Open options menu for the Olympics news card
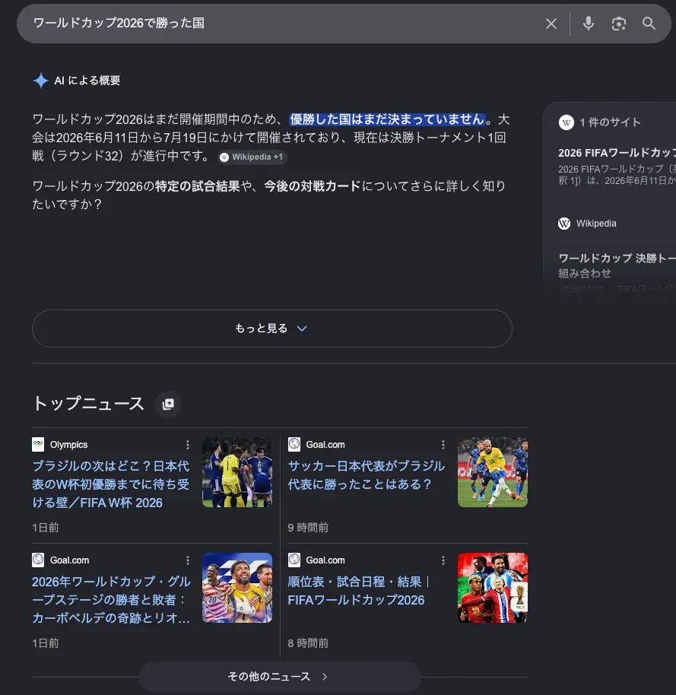 (x=188, y=445)
